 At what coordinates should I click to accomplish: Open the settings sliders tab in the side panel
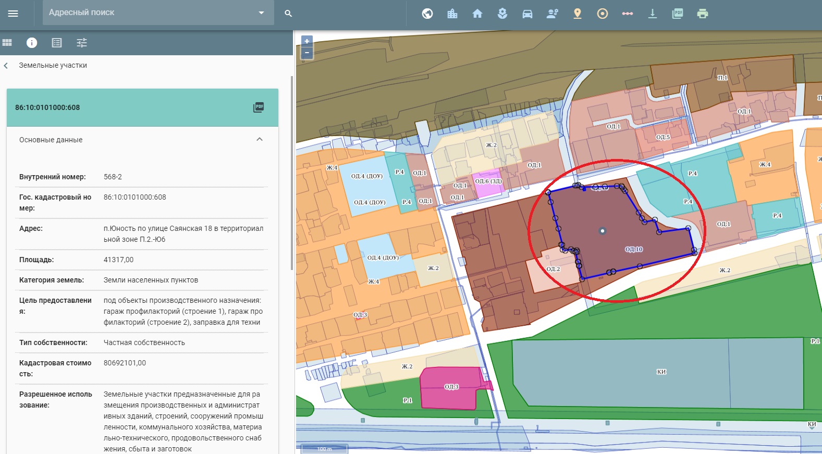pos(82,43)
